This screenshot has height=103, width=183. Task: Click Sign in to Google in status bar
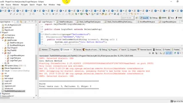pyautogui.click(x=177, y=101)
